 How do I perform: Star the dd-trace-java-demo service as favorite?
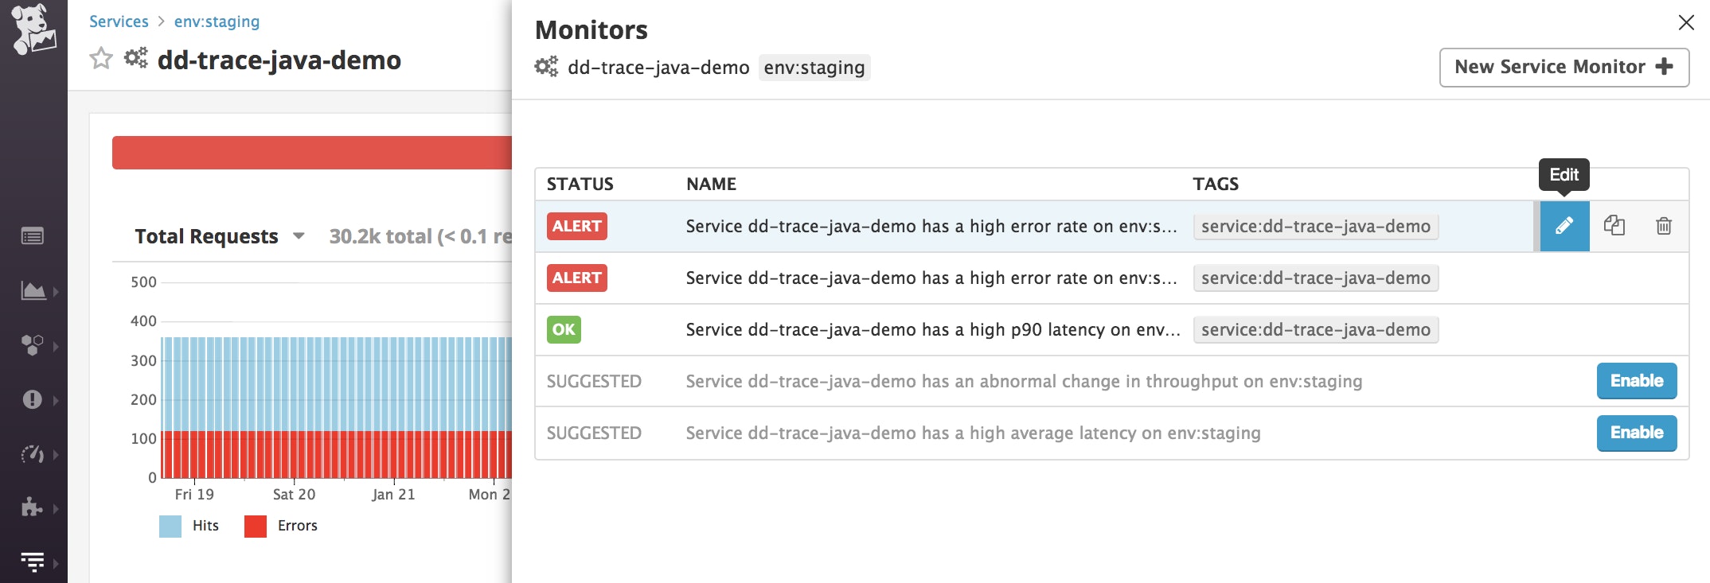point(101,59)
